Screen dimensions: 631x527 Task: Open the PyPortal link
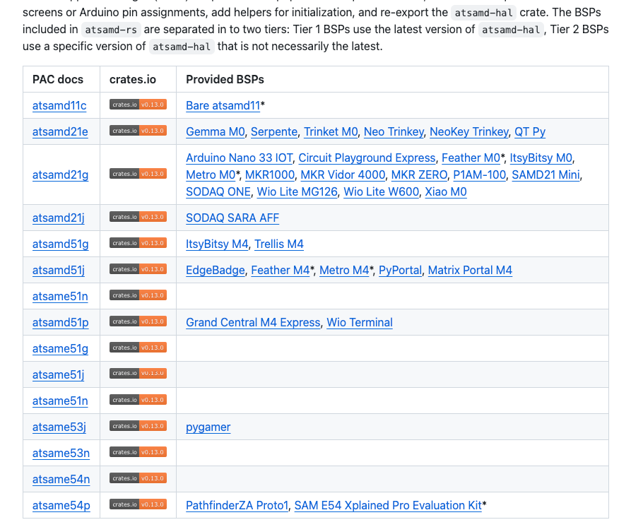(x=401, y=270)
